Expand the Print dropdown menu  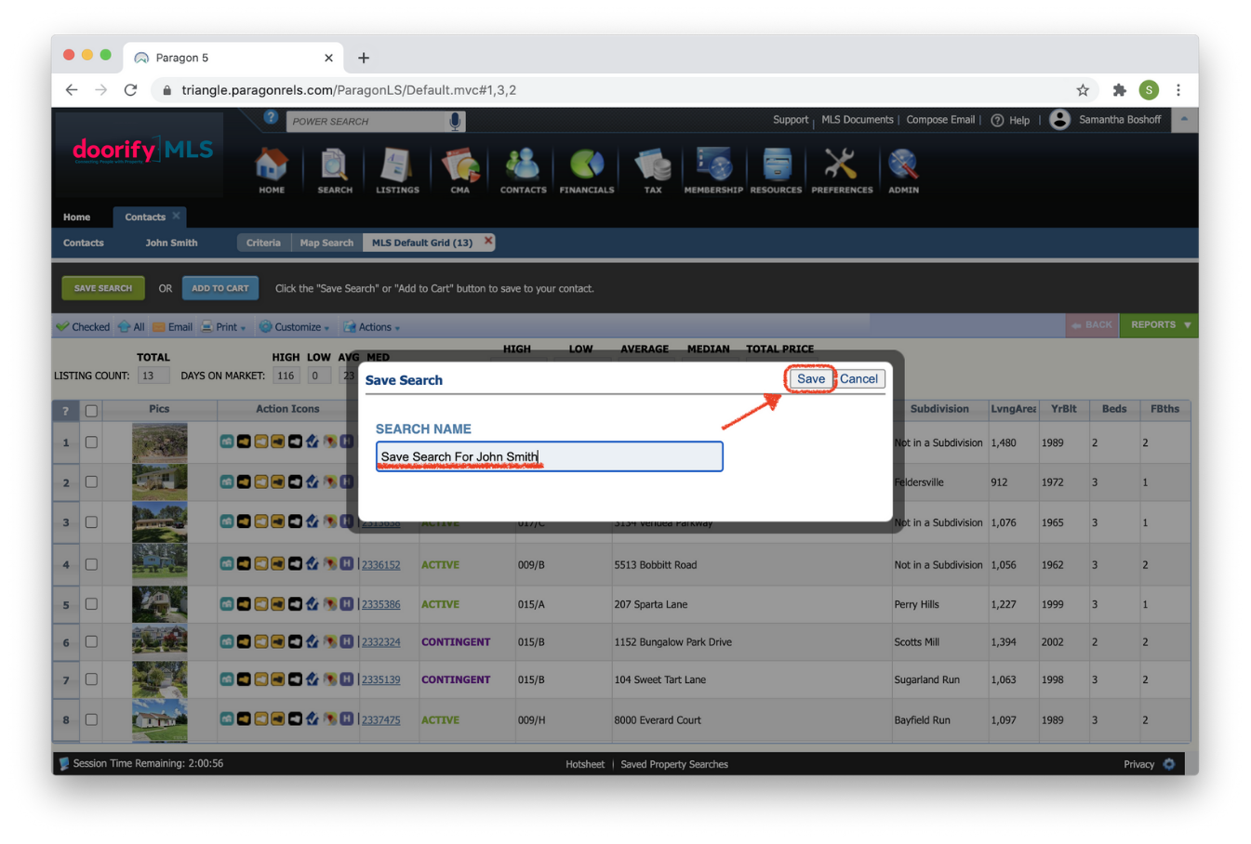point(224,327)
